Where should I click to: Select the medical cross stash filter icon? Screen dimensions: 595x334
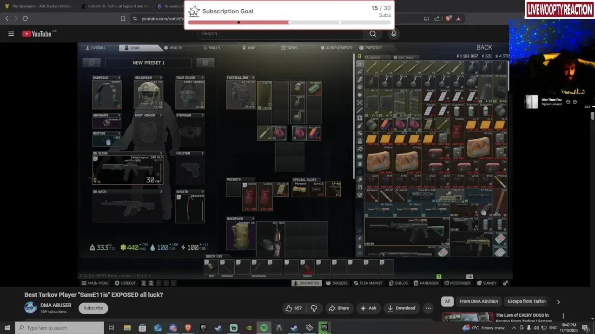click(x=360, y=118)
